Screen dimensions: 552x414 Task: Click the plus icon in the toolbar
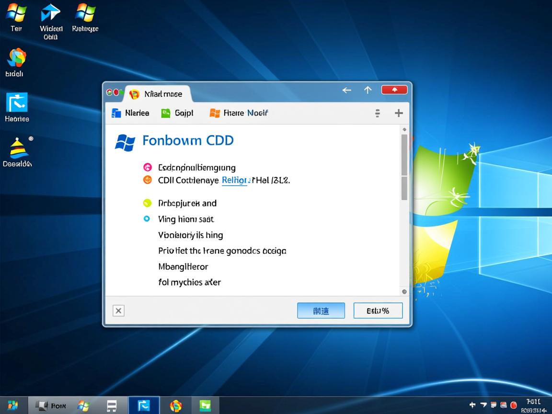[398, 113]
